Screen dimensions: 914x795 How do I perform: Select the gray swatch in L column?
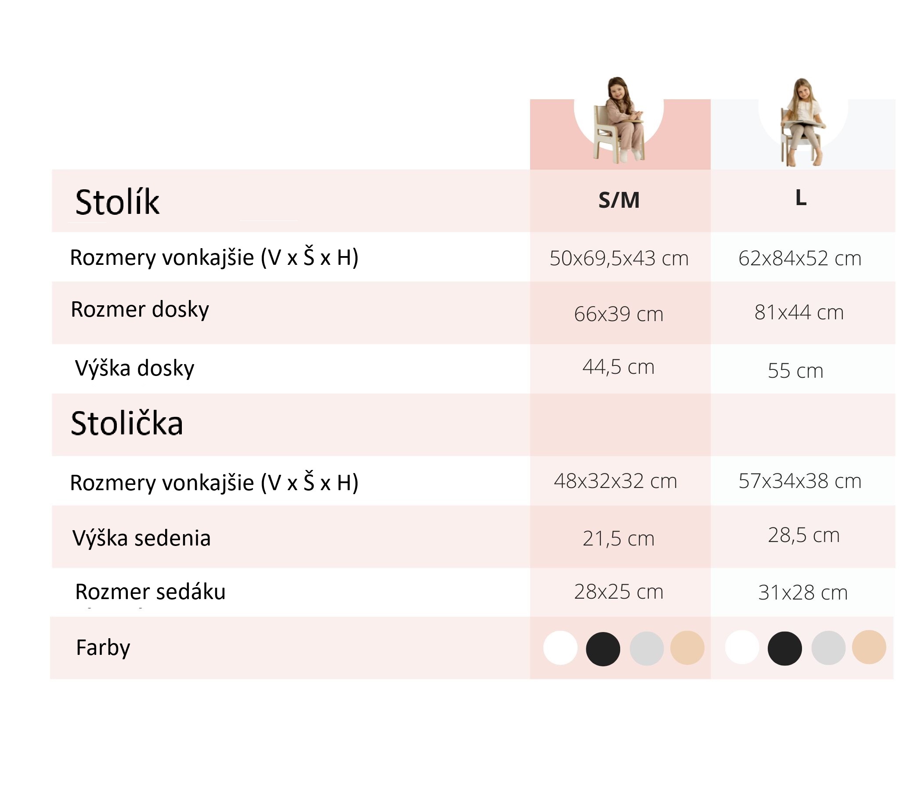coord(828,648)
